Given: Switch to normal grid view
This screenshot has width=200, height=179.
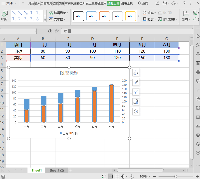Looking at the screenshot, I should [110, 177].
